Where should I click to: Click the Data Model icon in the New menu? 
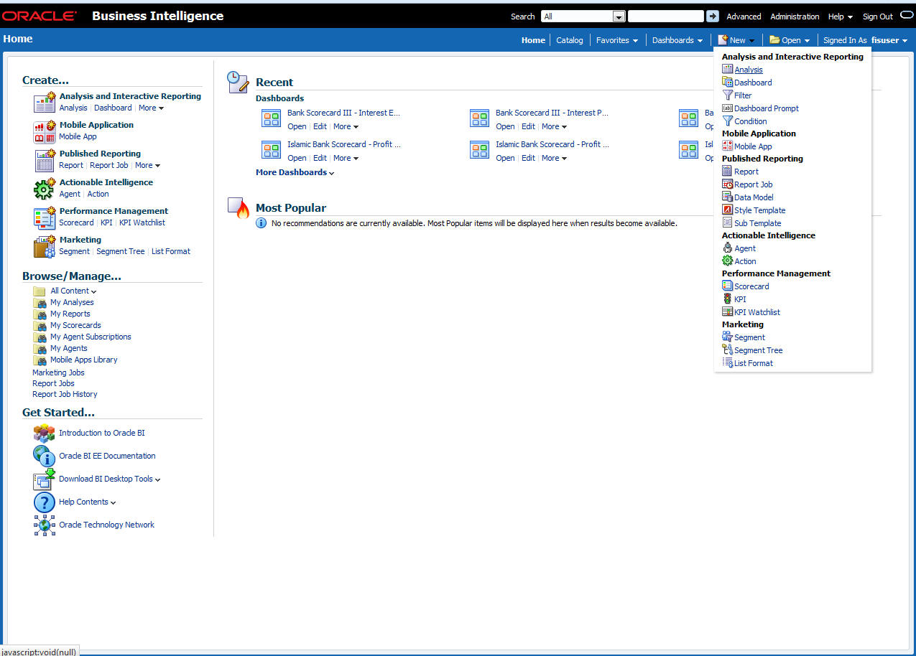(x=727, y=197)
